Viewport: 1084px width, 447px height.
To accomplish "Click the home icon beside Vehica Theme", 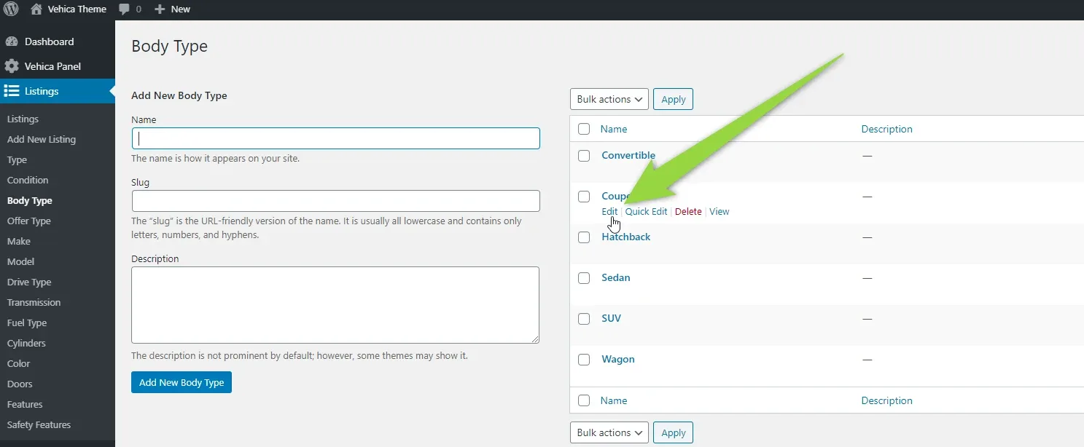I will pos(36,9).
